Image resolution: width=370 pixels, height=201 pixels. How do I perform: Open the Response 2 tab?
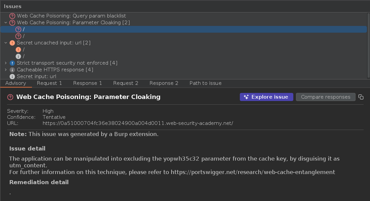164,83
